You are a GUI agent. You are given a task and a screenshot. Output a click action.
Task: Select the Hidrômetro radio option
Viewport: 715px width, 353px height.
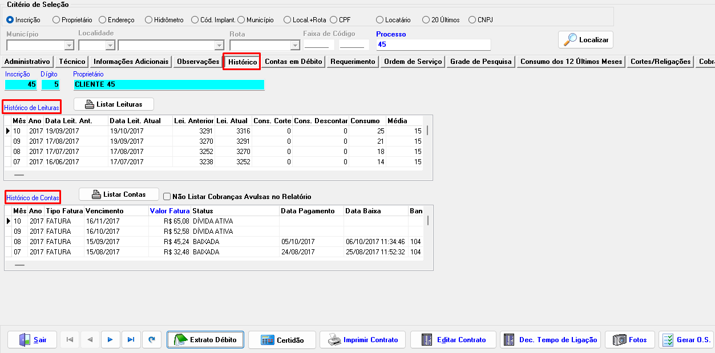click(148, 20)
